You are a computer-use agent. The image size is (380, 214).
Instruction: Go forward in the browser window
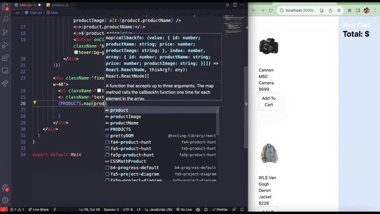tap(262, 11)
